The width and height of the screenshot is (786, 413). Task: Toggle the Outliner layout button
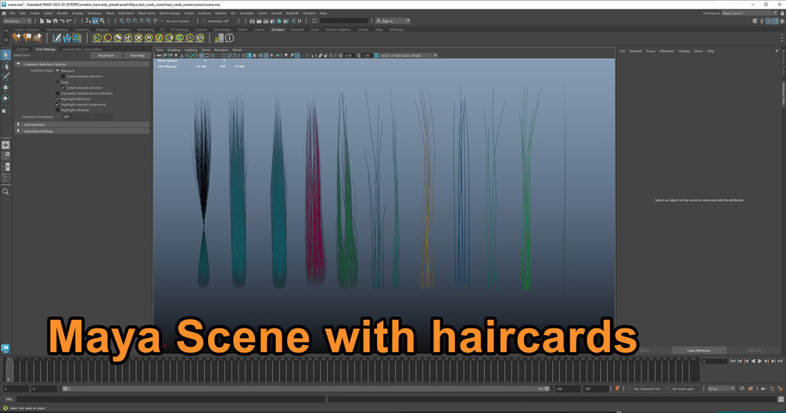coord(5,178)
